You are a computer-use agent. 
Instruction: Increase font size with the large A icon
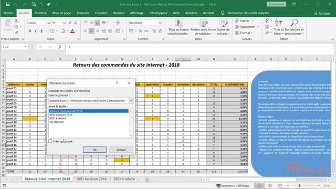pos(70,23)
